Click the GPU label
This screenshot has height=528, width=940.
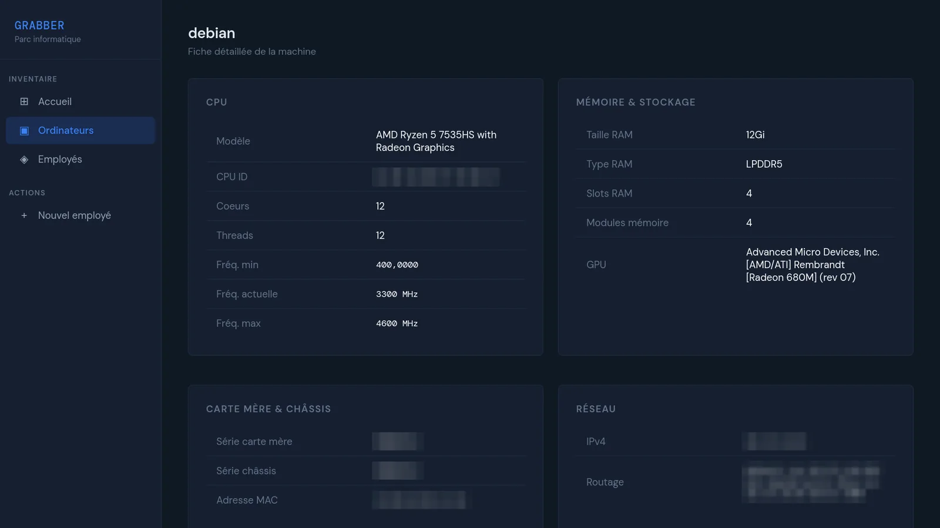596,265
